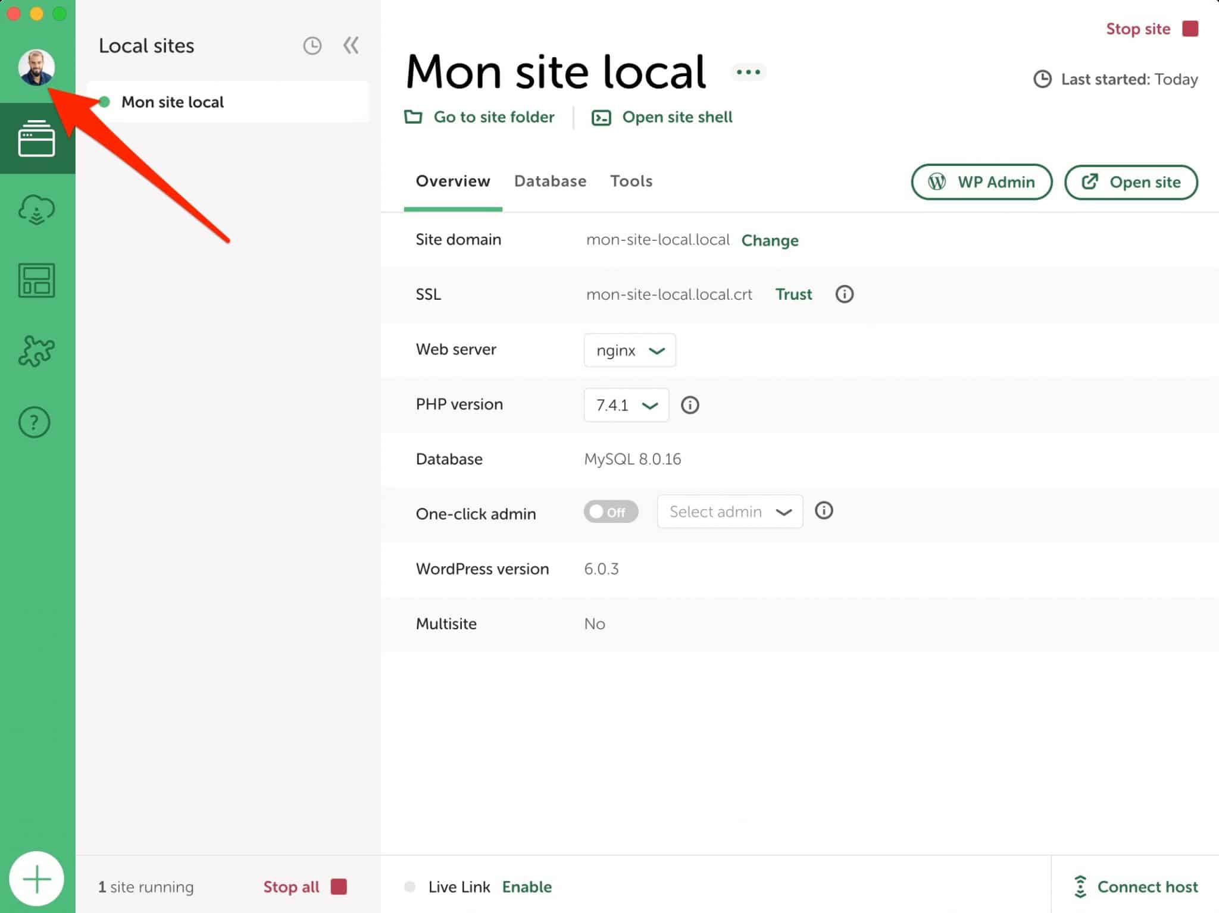The height and width of the screenshot is (913, 1219).
Task: Click the red Stop site square icon
Action: [x=1190, y=29]
